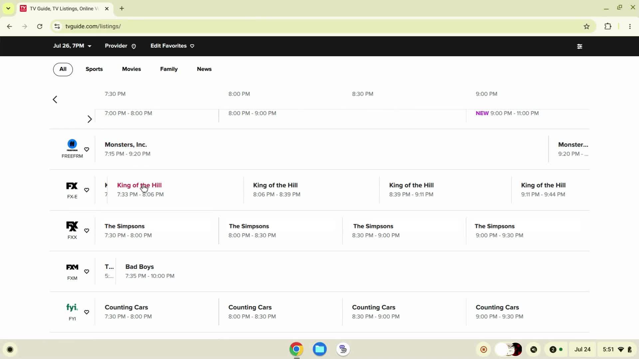Open the FXX channel logo

[x=72, y=226]
